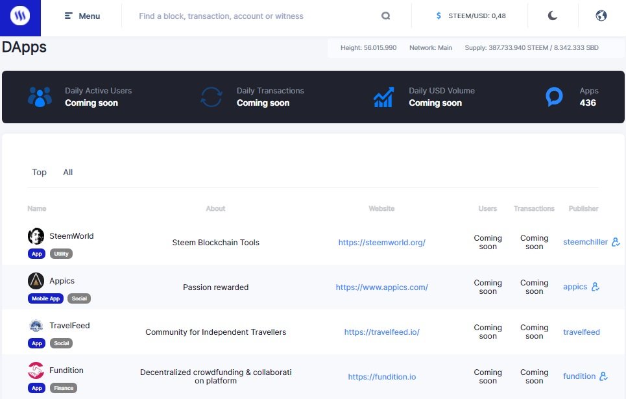Click 'Decentralized crowdfunding' description
The image size is (626, 399).
[x=215, y=376]
